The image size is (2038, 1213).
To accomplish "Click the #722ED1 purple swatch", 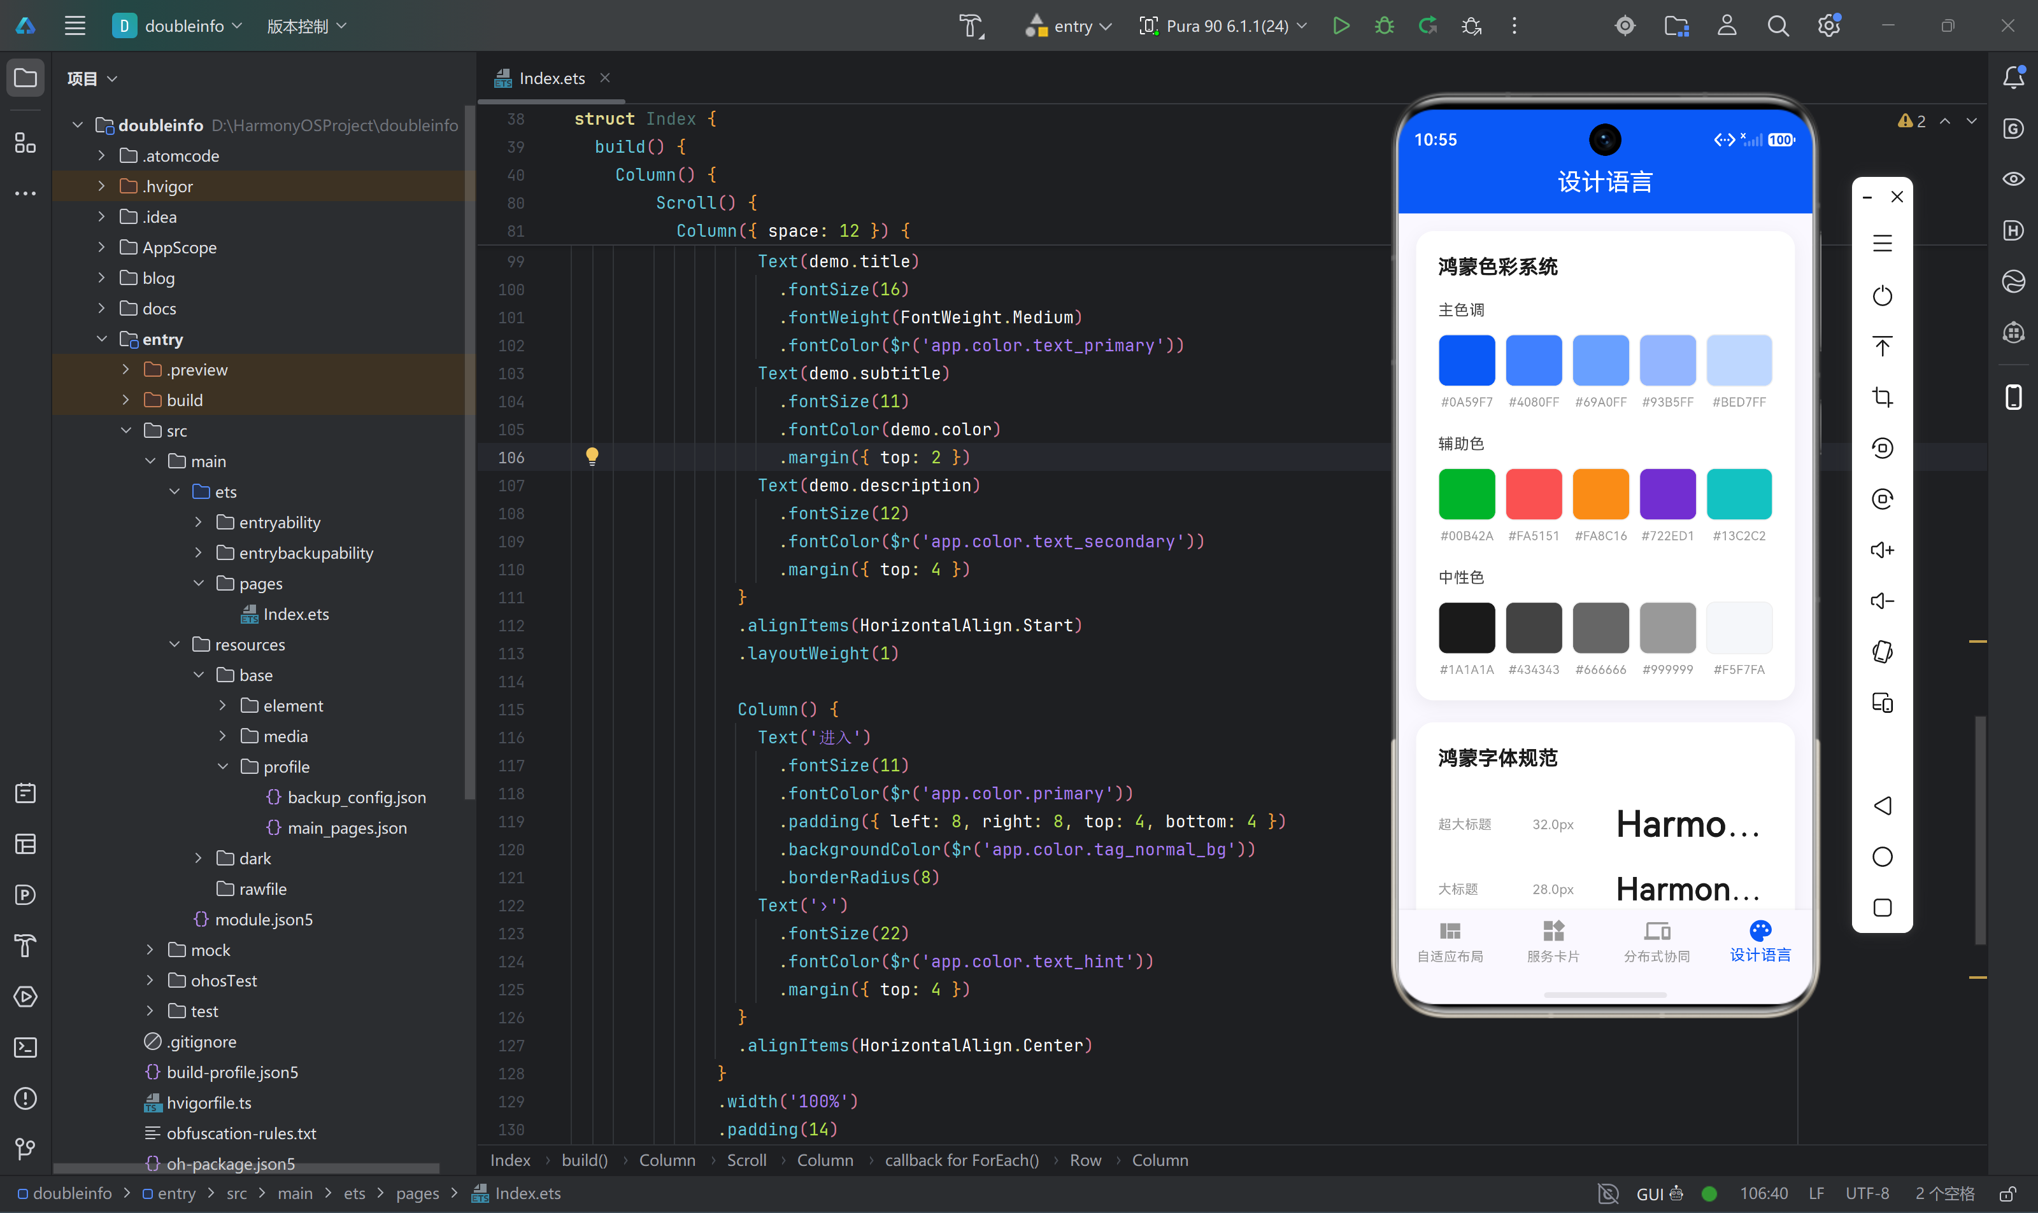I will pos(1667,494).
